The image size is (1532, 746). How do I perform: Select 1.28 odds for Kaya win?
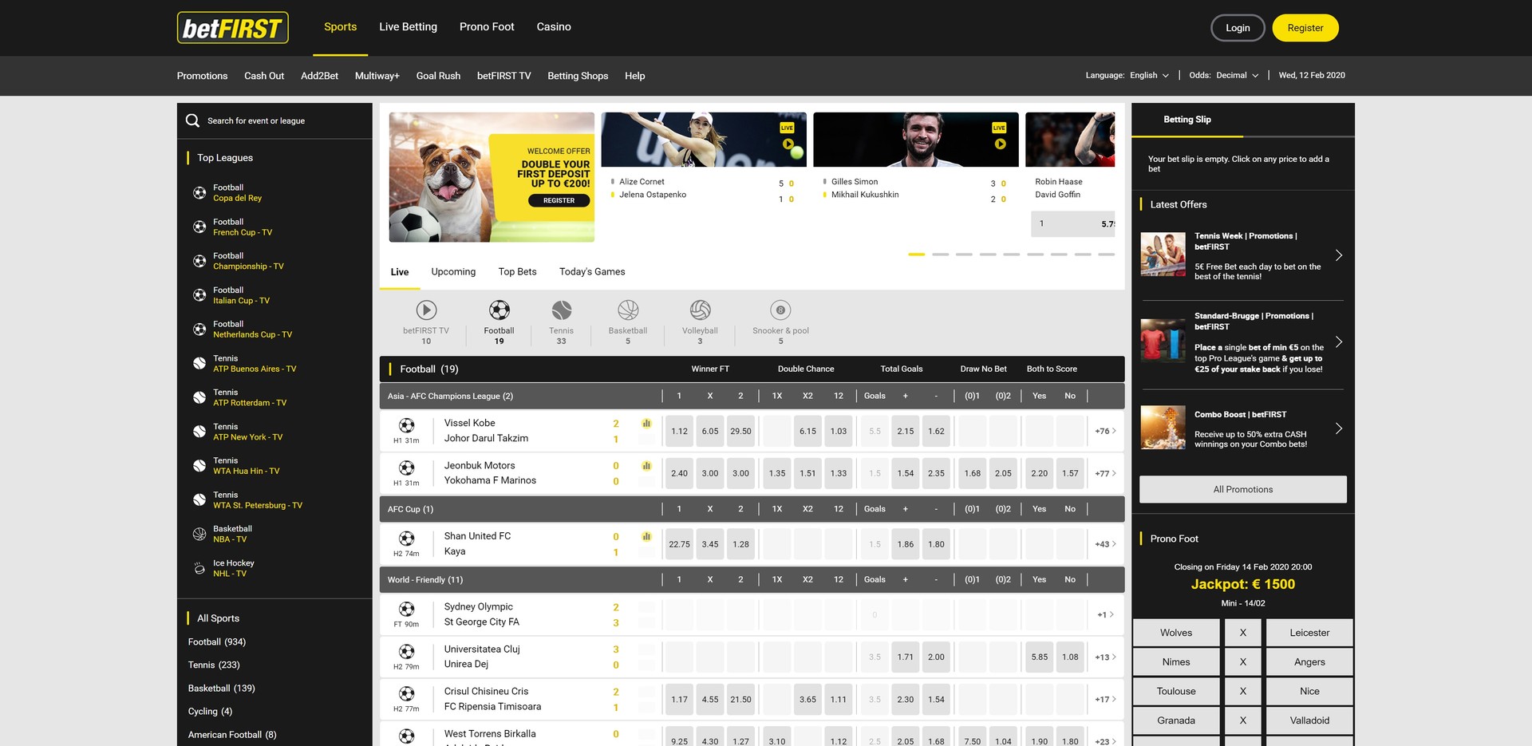[740, 544]
